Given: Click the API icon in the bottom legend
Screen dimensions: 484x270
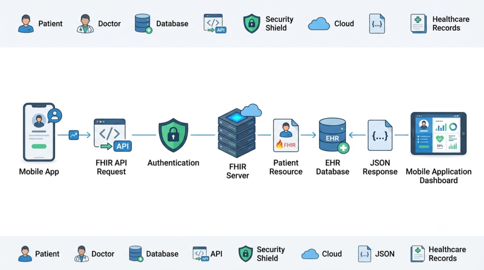Looking at the screenshot, I should pos(201,253).
